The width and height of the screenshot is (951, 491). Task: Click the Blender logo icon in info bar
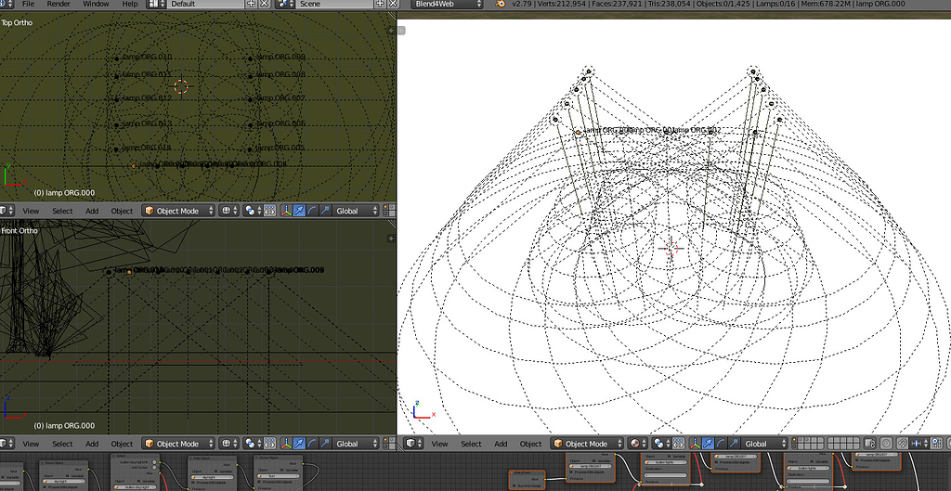500,4
